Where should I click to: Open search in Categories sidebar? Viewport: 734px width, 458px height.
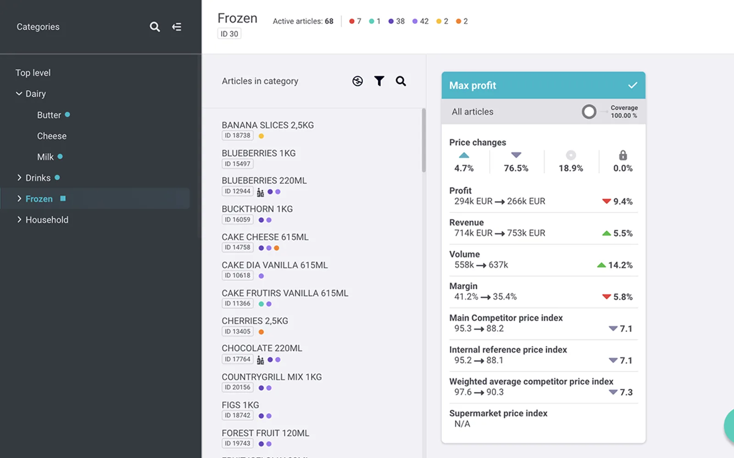(155, 27)
